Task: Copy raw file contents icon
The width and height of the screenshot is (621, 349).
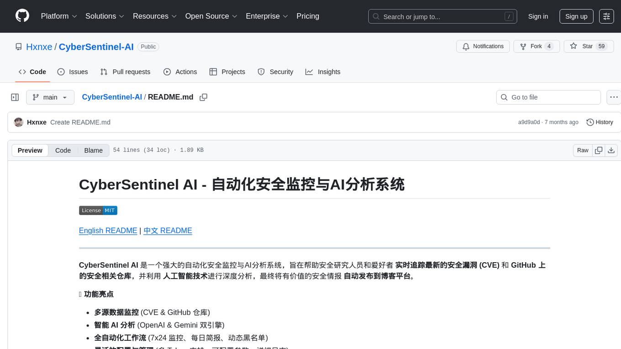Action: coord(599,150)
